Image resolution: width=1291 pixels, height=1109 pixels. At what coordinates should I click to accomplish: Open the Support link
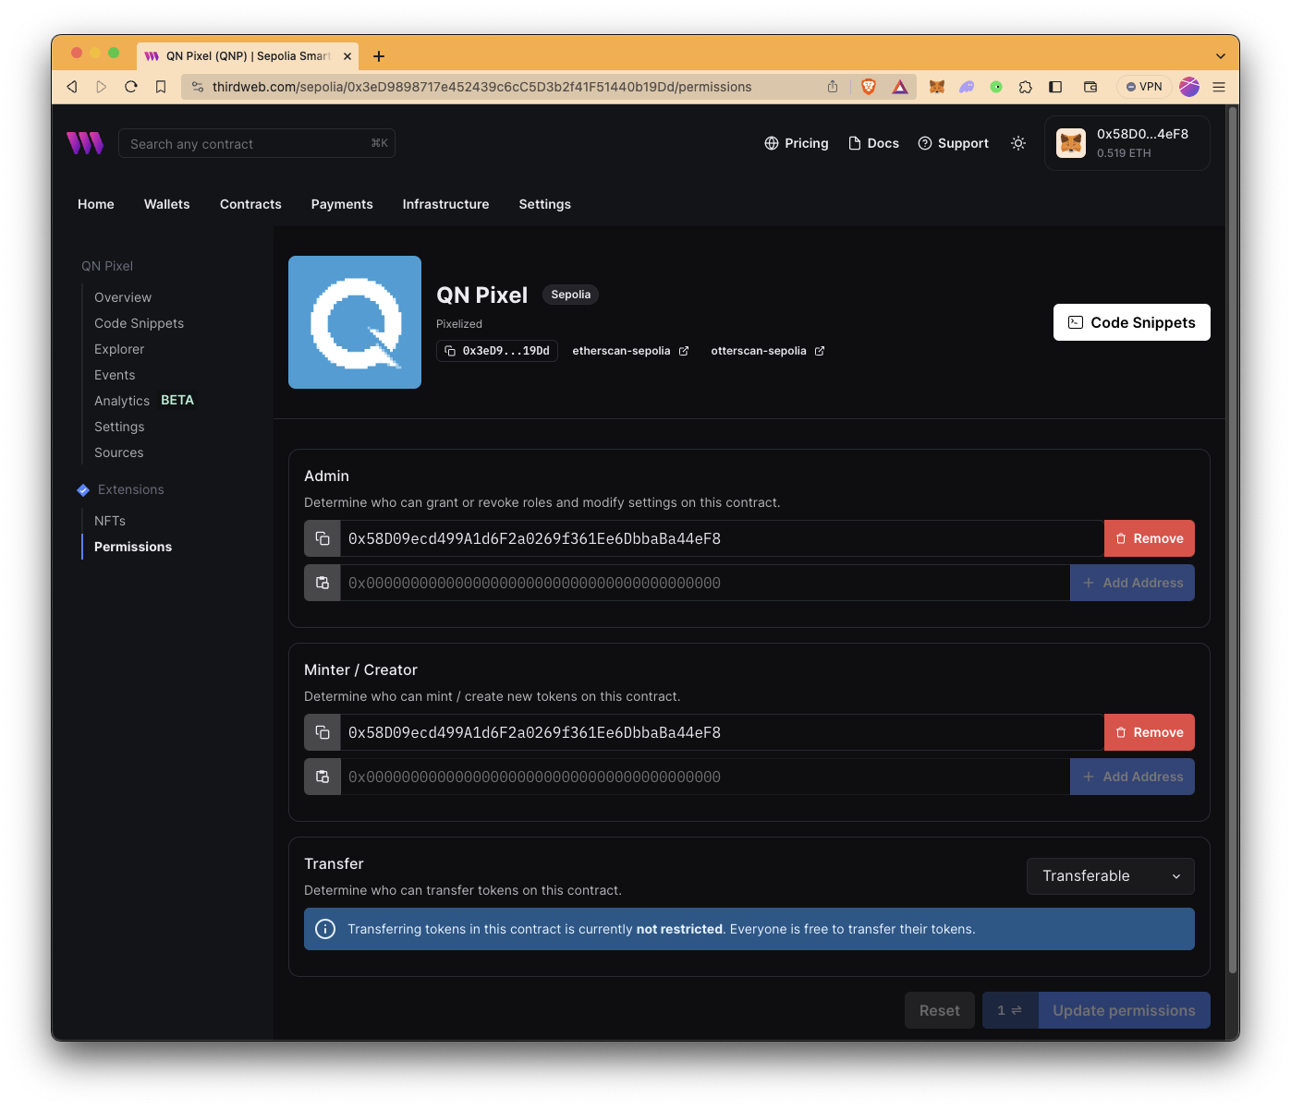click(x=953, y=143)
